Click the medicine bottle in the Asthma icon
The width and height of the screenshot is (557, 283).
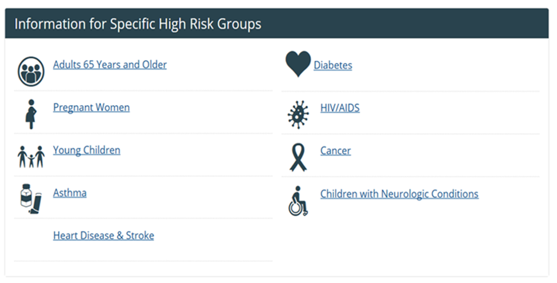click(x=25, y=197)
